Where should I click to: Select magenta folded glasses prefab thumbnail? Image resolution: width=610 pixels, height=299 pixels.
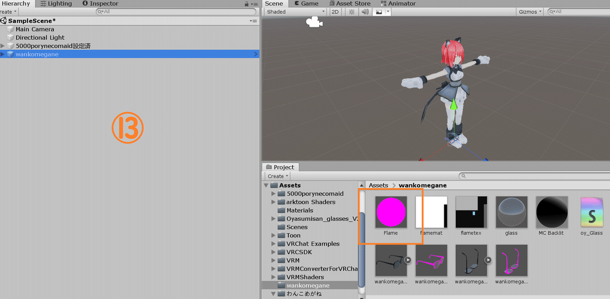coord(511,260)
